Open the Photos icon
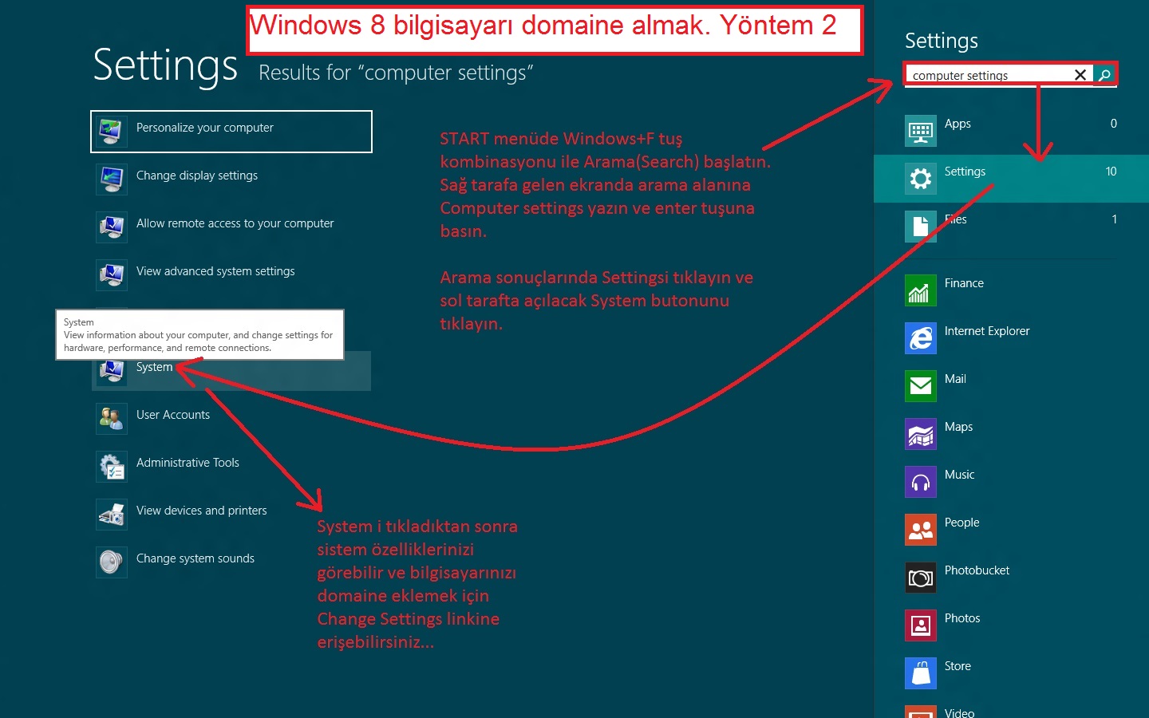Image resolution: width=1149 pixels, height=718 pixels. coord(921,625)
